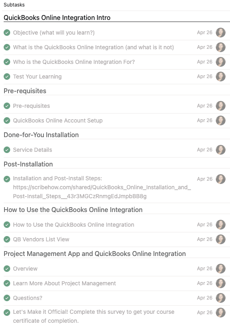Click assignee avatar on 'Service Details' row
This screenshot has height=326, width=230.
[221, 150]
